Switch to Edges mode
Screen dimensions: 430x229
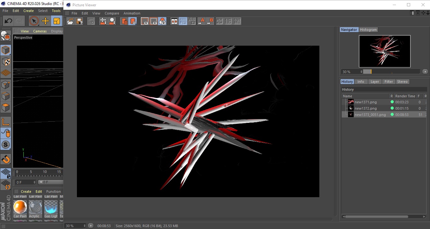[6, 96]
